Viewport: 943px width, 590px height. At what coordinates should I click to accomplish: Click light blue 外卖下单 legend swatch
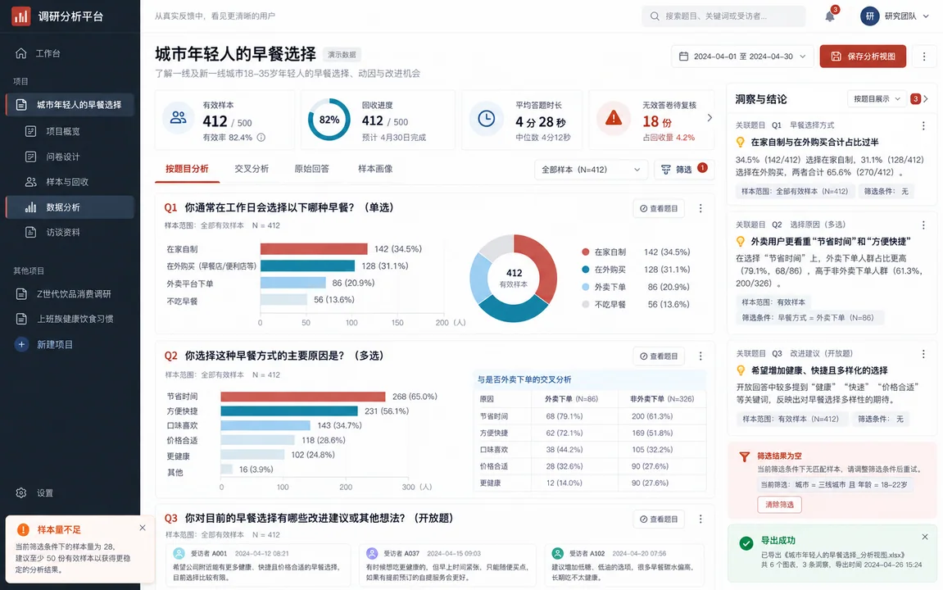(x=586, y=287)
